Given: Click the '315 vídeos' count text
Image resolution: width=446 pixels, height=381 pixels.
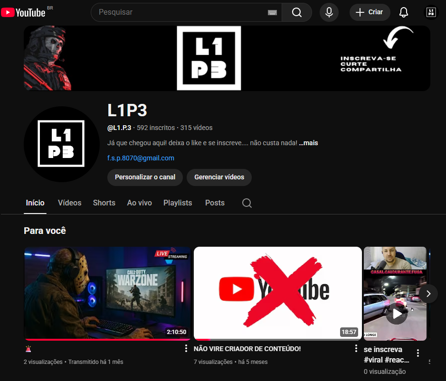Looking at the screenshot, I should [x=196, y=128].
